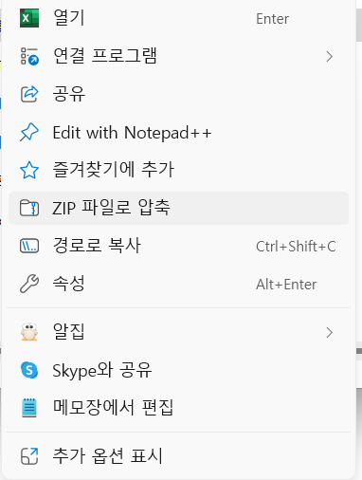This screenshot has height=480, width=362.
Task: Select the 공유 menu entry
Action: click(178, 94)
